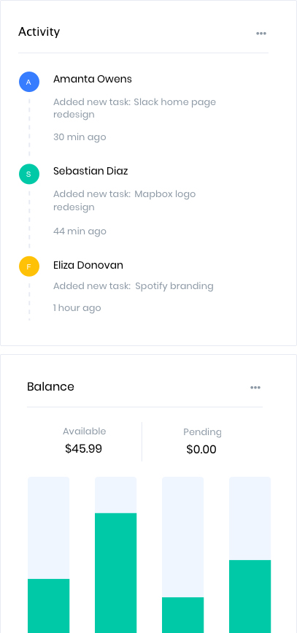
Task: Open Sebastian Diaz profile name
Action: point(90,171)
